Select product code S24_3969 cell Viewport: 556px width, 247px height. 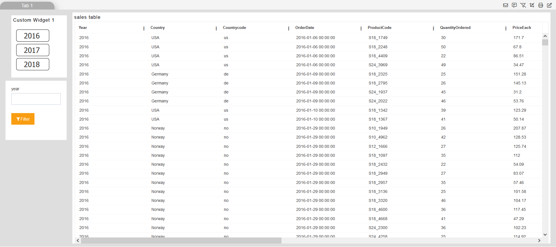(378, 65)
